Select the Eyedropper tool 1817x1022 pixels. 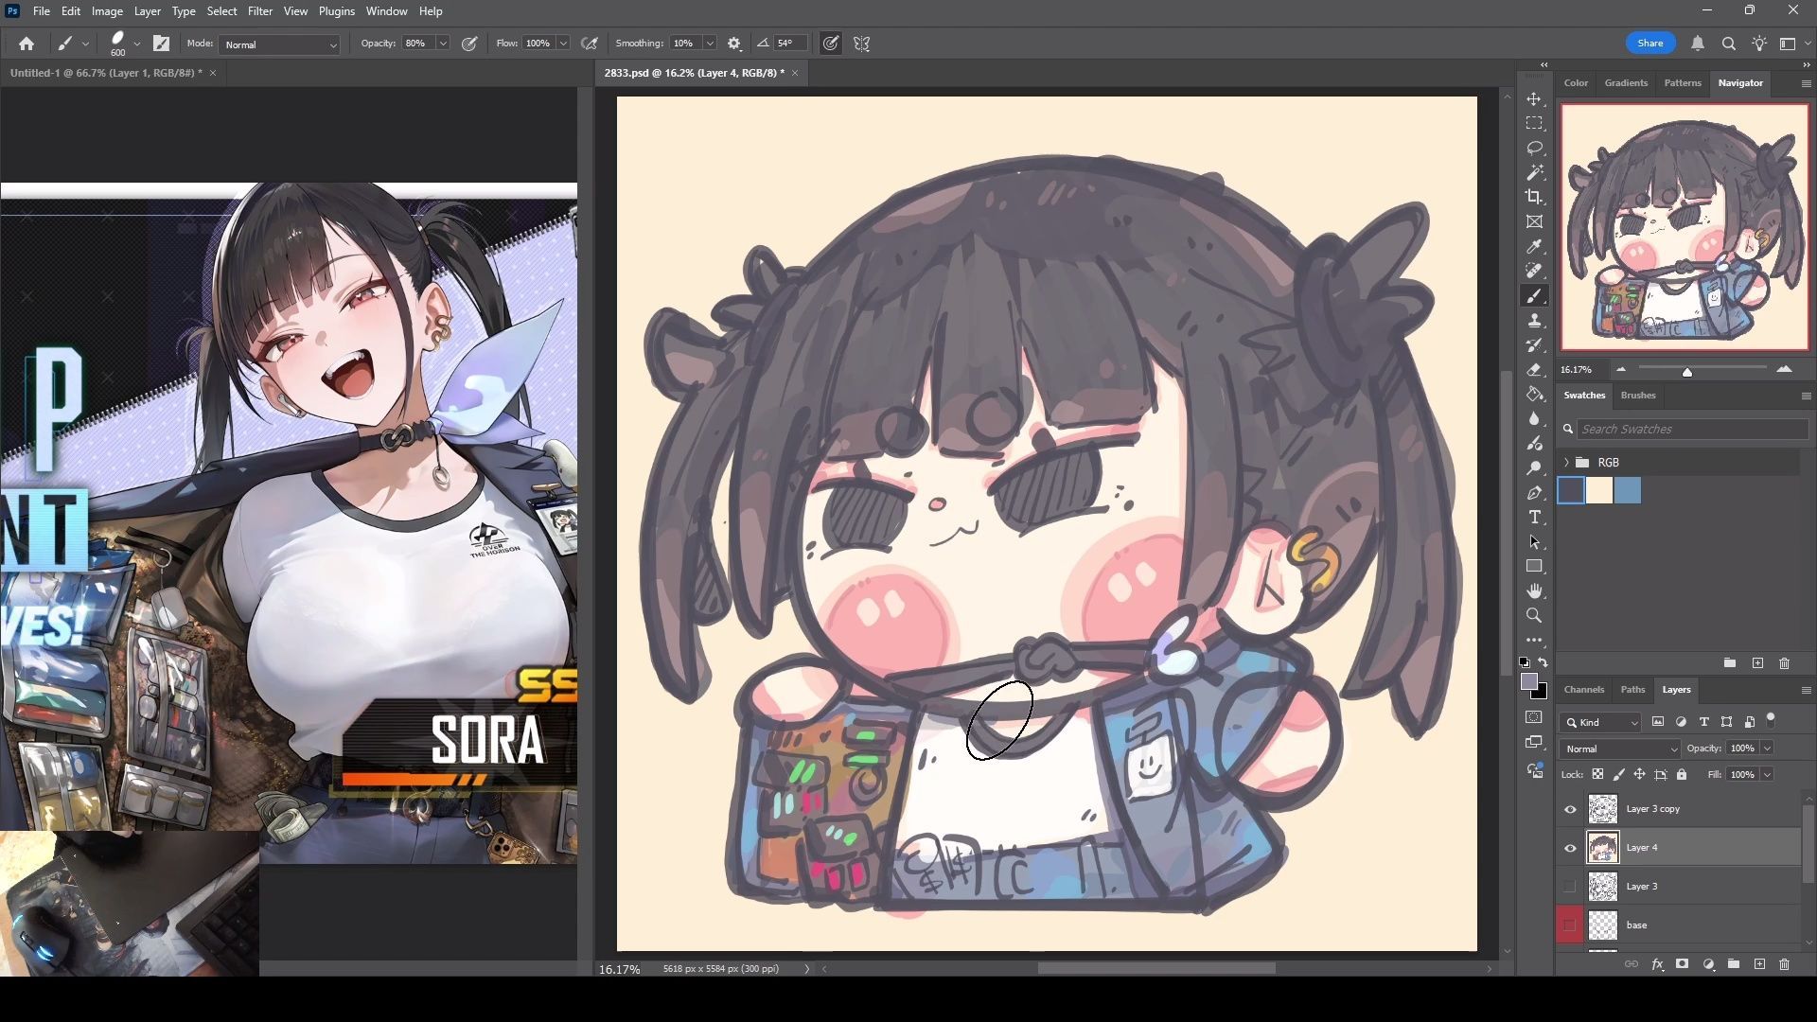(x=1534, y=247)
